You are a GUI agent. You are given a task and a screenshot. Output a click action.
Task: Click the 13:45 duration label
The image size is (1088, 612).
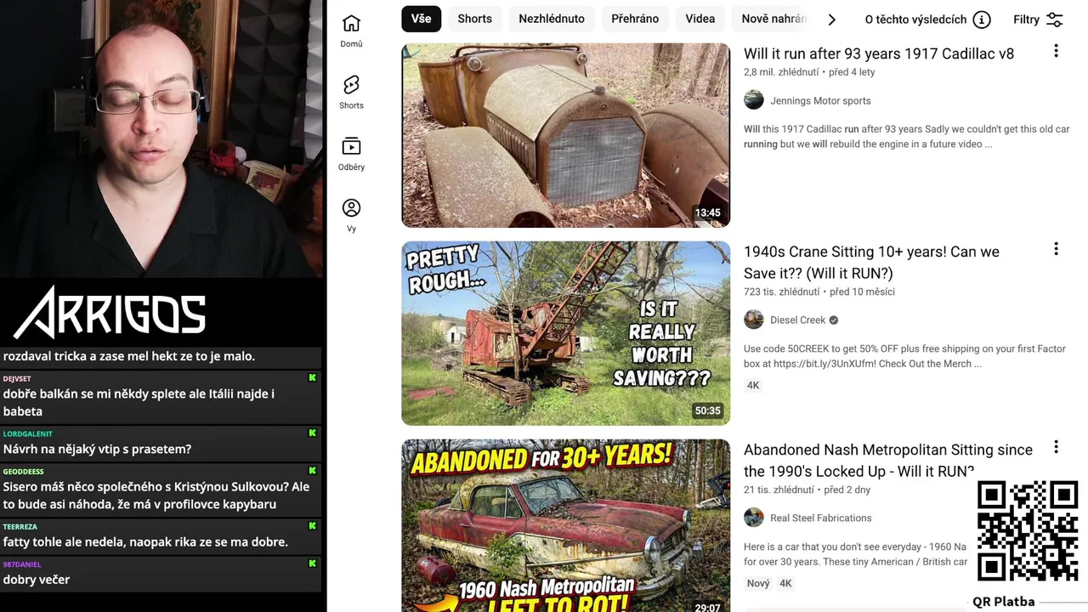pyautogui.click(x=707, y=213)
